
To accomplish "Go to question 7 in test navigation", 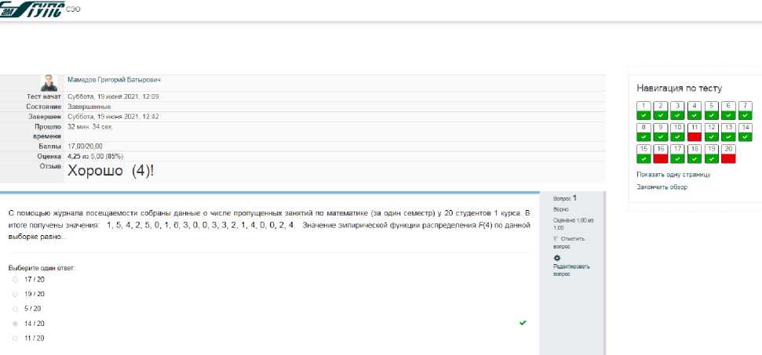I will (x=746, y=110).
